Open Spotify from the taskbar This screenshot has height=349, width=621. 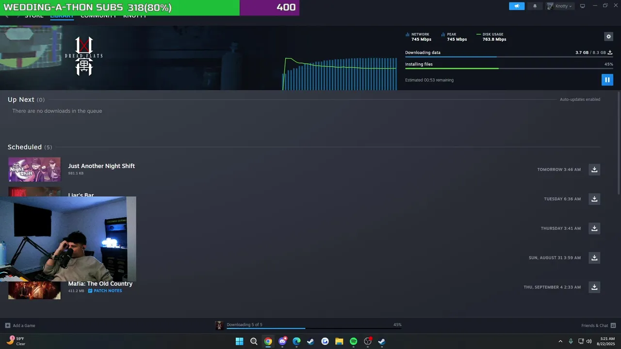click(353, 341)
